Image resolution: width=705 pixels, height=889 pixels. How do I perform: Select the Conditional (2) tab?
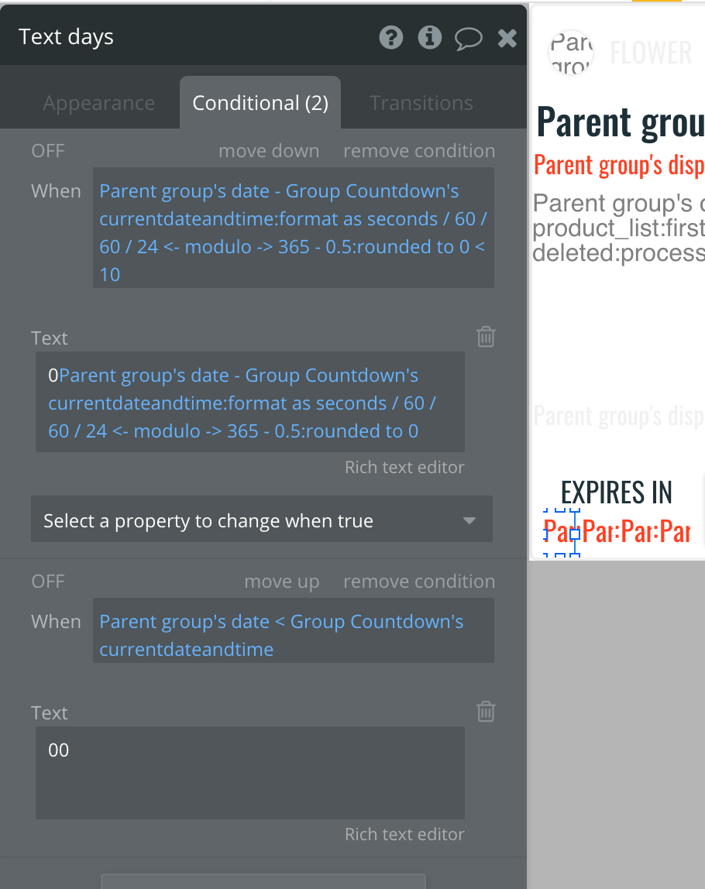point(260,104)
